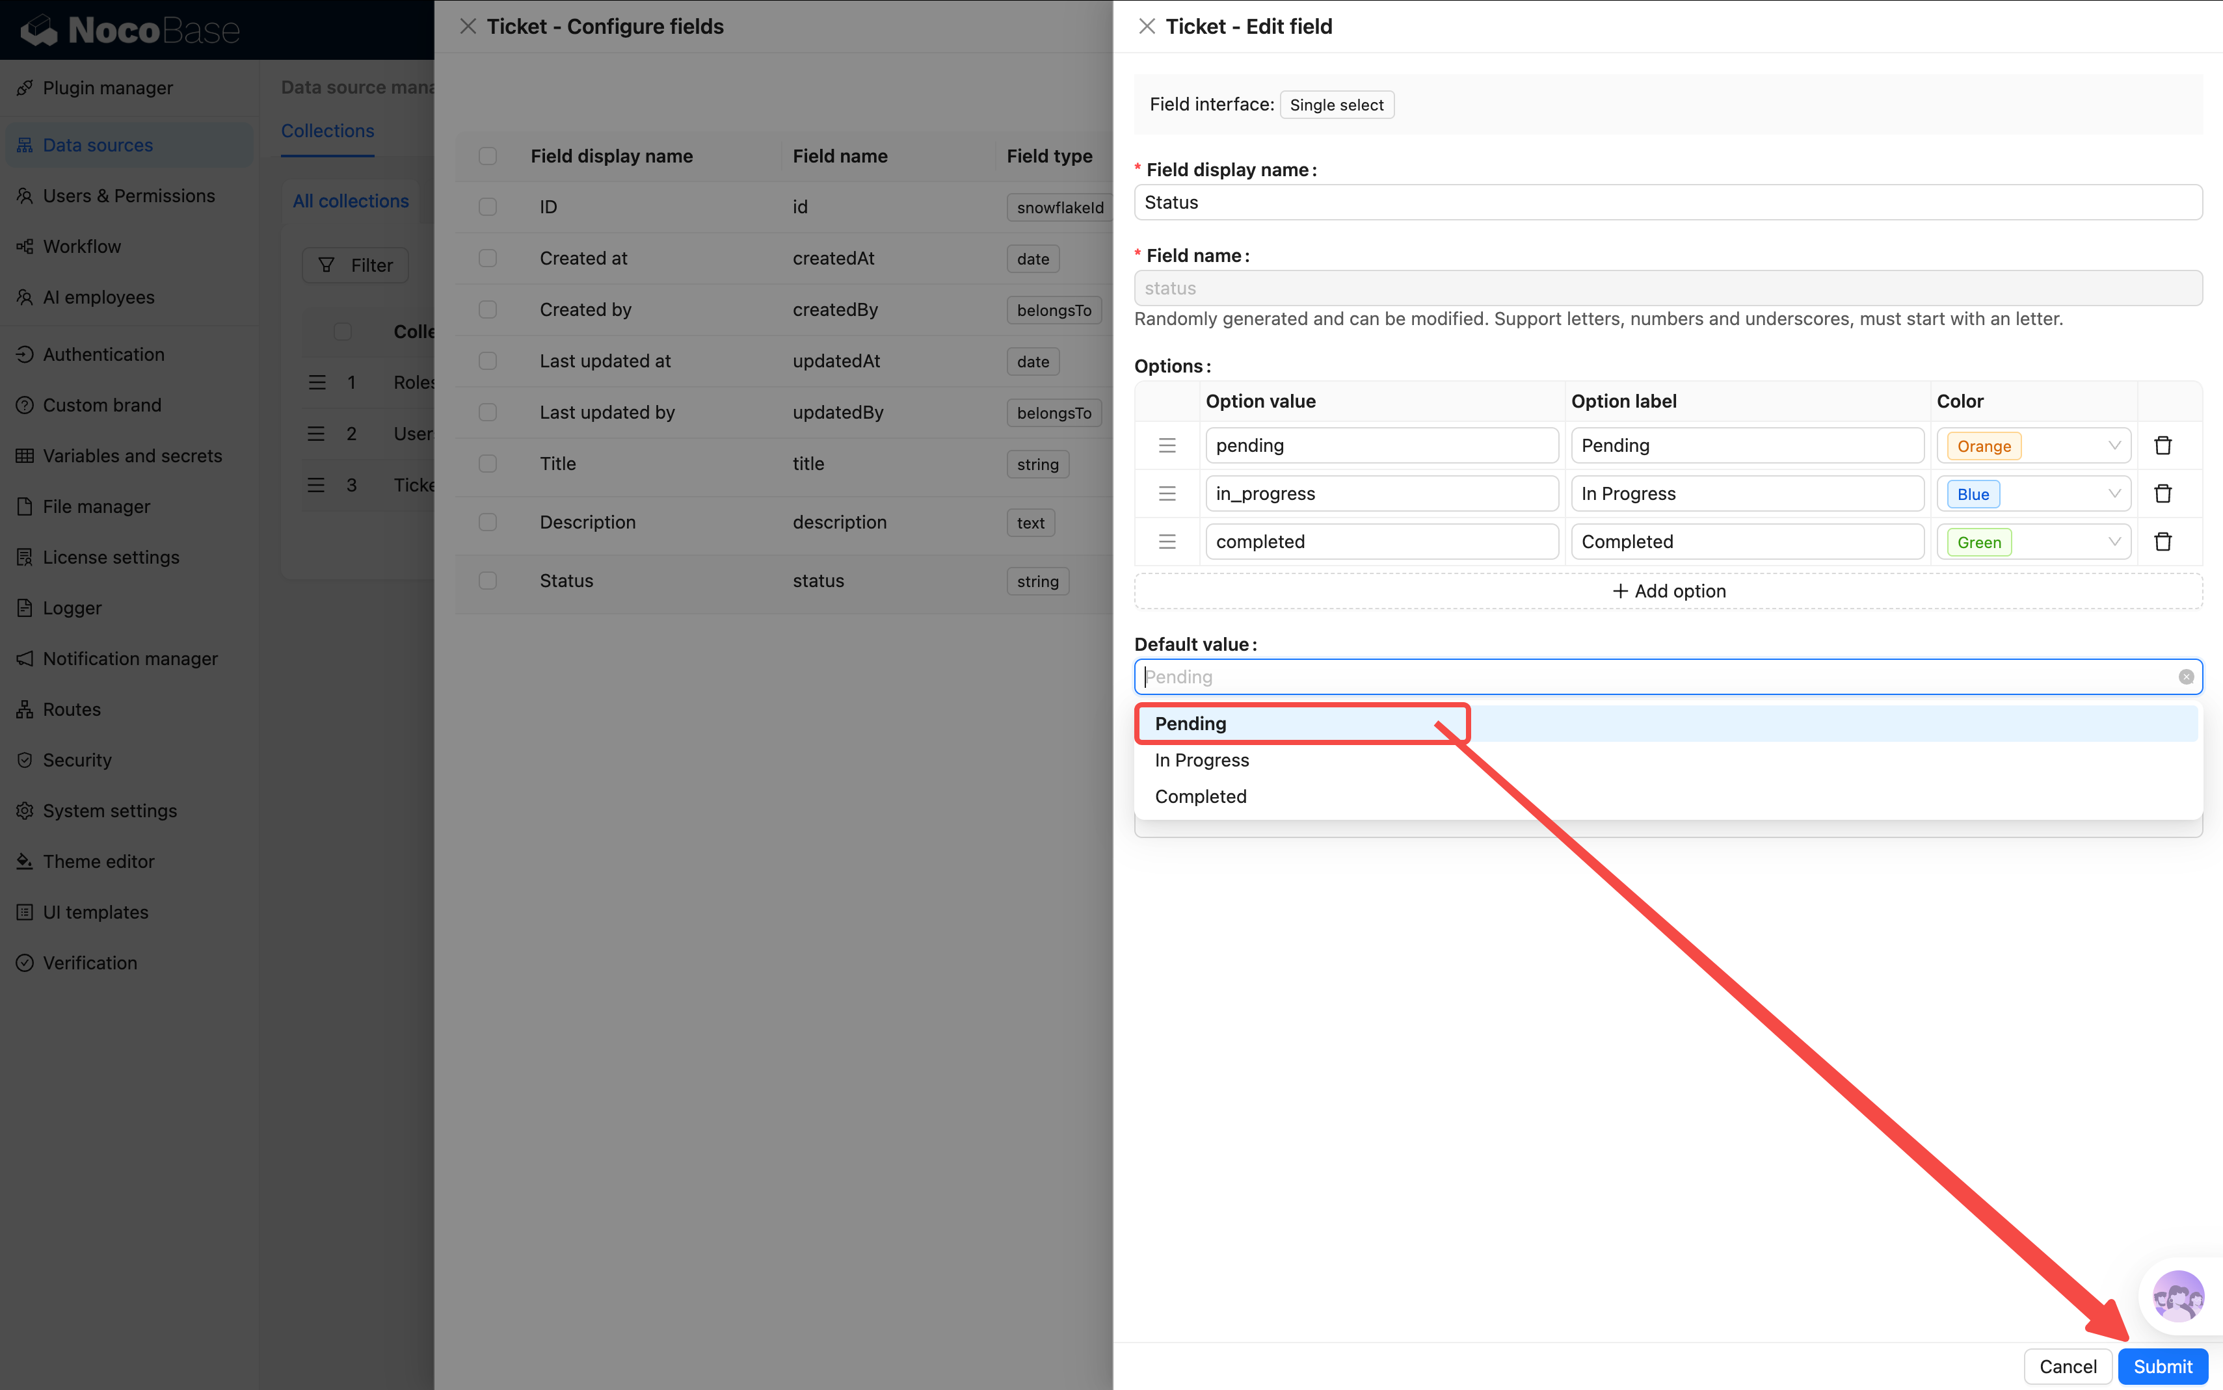Image resolution: width=2223 pixels, height=1390 pixels.
Task: Expand the Blue color selector
Action: [2032, 493]
